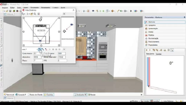Open the Propriedades tool in right panel
The width and height of the screenshot is (186, 105).
tap(153, 45)
